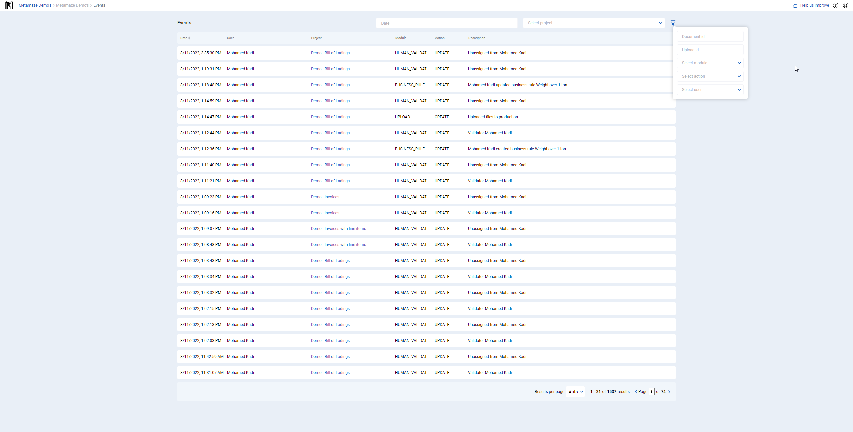Click the Project column header
Screen dimensions: 853x432
[316, 38]
